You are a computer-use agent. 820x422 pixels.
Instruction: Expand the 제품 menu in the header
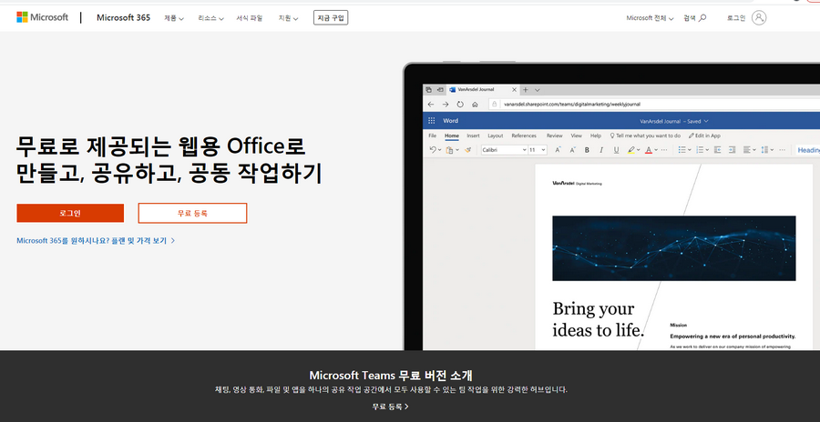click(x=174, y=18)
